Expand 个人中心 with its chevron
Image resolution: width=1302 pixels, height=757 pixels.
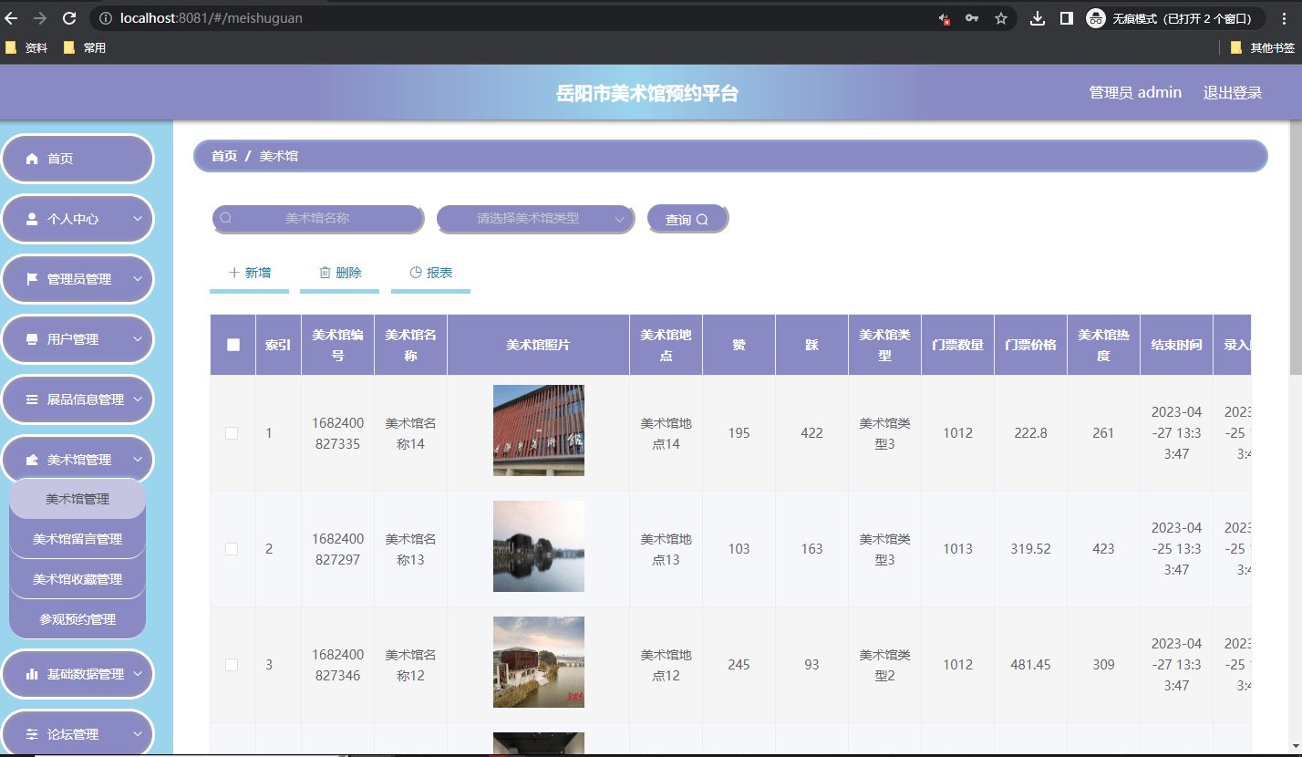pos(138,219)
